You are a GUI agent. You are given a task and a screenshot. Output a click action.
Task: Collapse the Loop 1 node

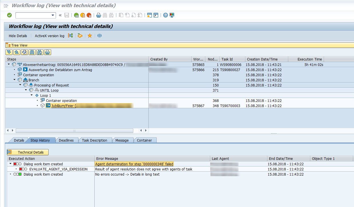coord(32,95)
